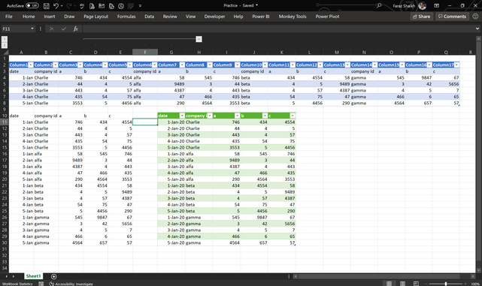This screenshot has height=286, width=482.
Task: Show outline level 1 button
Action: [x=5, y=39]
